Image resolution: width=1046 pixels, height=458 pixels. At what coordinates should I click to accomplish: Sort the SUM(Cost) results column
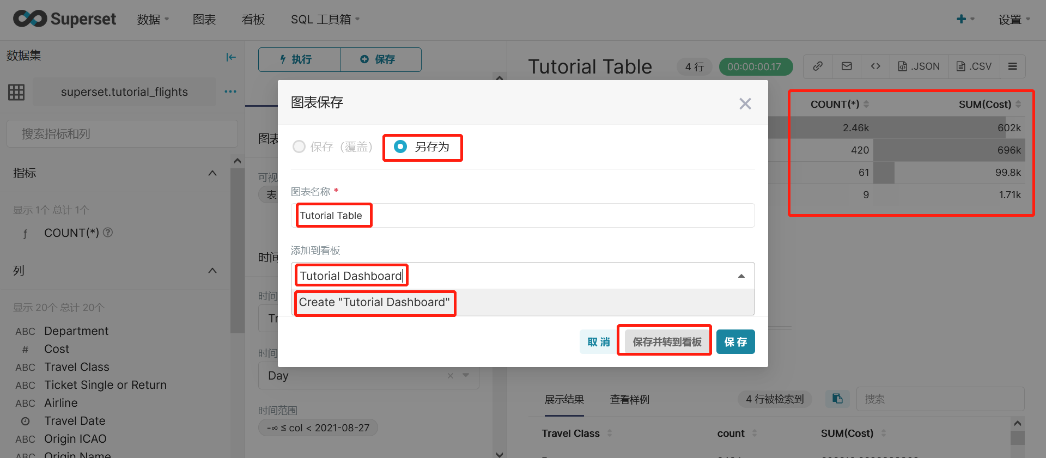(884, 433)
